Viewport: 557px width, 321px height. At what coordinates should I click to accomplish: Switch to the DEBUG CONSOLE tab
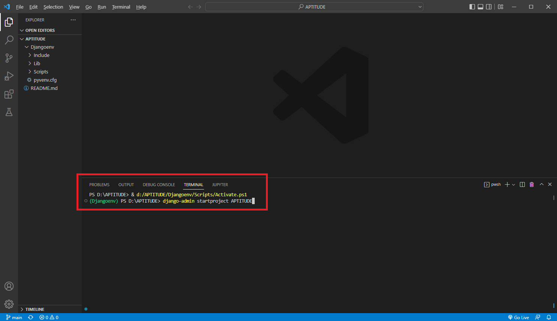click(x=159, y=185)
